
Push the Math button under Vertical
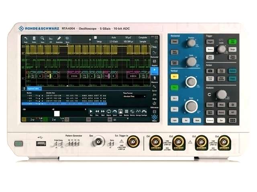[x=197, y=120]
